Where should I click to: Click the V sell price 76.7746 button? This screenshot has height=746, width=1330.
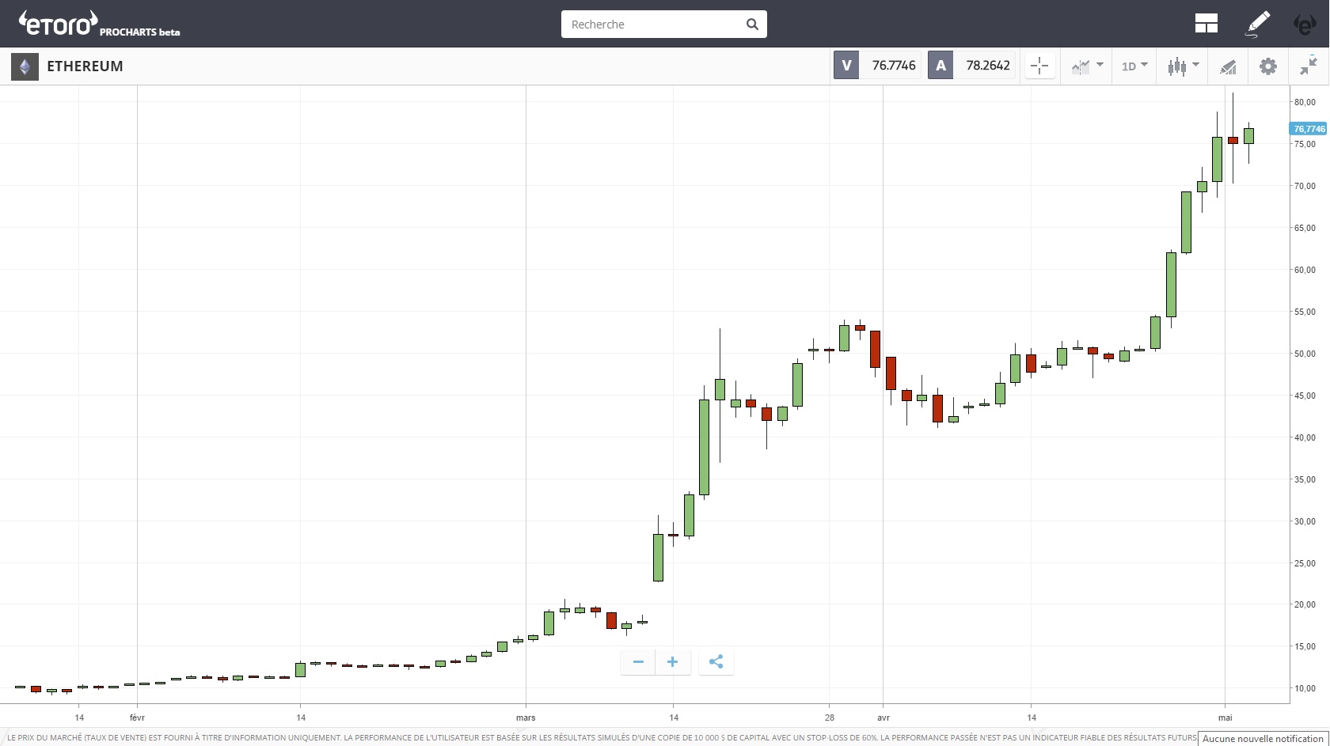[877, 66]
